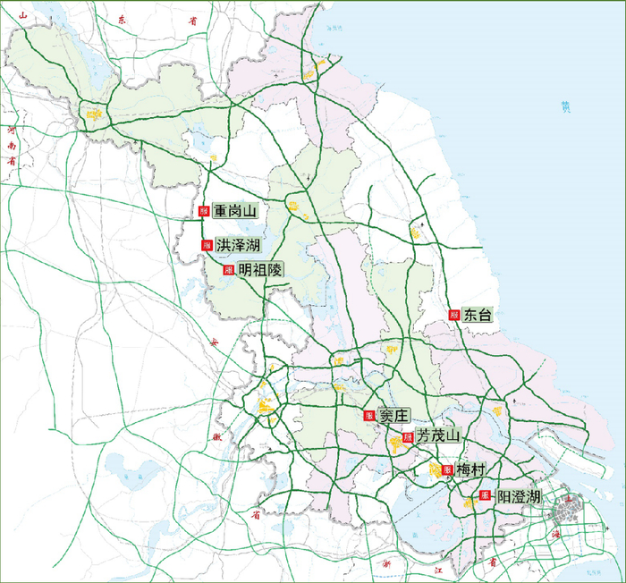
Task: Select the 梅村 label
Action: (470, 470)
